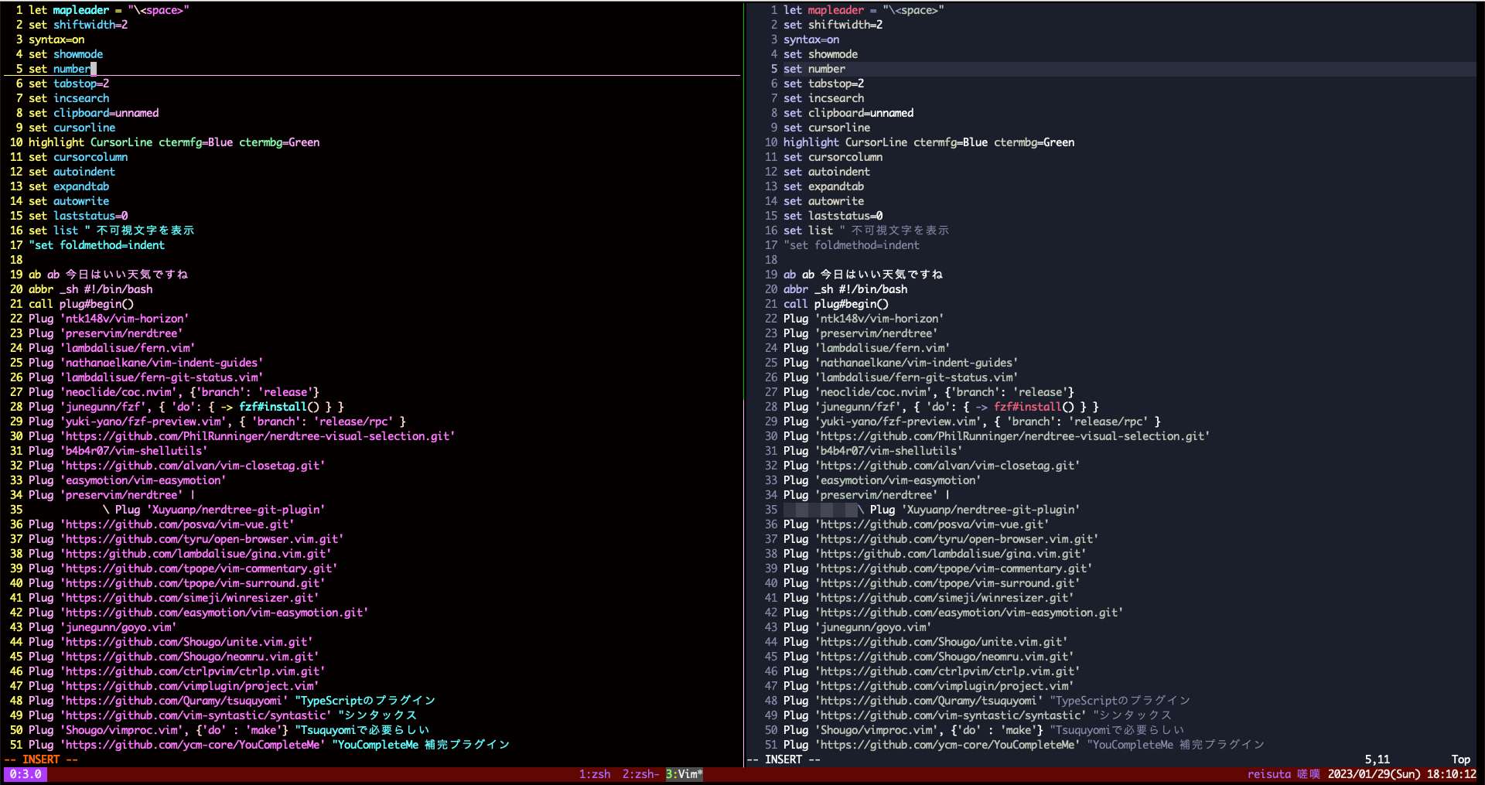Viewport: 1485px width, 785px height.
Task: Click the INSERT mode indicator
Action: (x=42, y=759)
